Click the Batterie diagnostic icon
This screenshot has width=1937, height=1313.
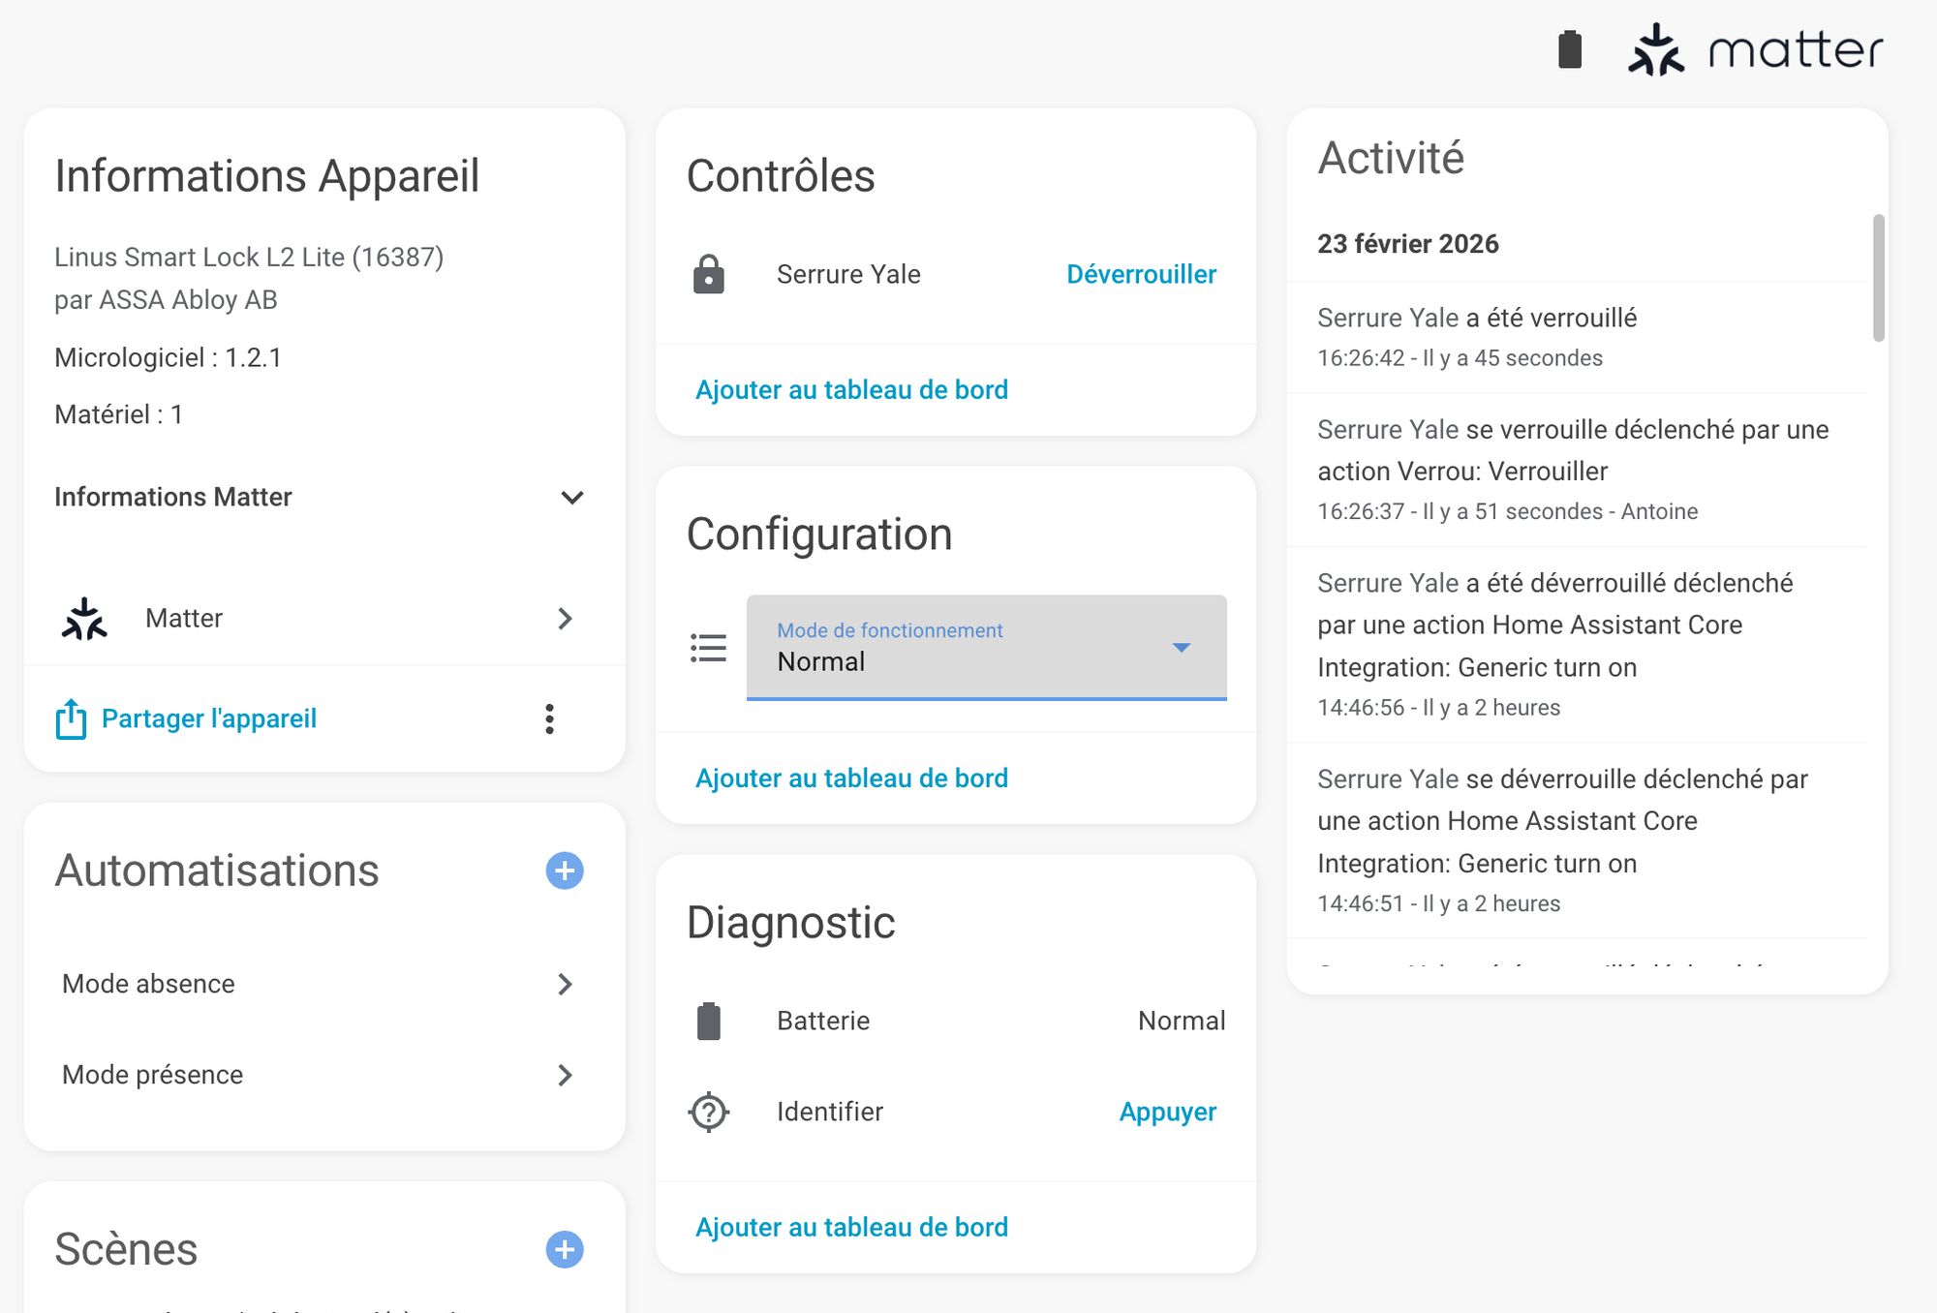click(709, 1021)
